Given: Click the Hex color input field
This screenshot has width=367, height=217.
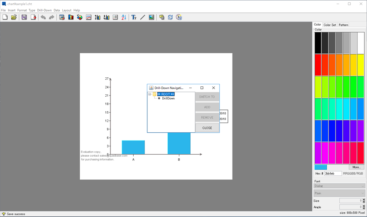Looking at the screenshot, I should click(x=333, y=174).
